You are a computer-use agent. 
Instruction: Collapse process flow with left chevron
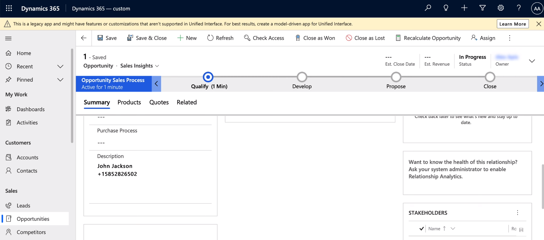coord(156,84)
